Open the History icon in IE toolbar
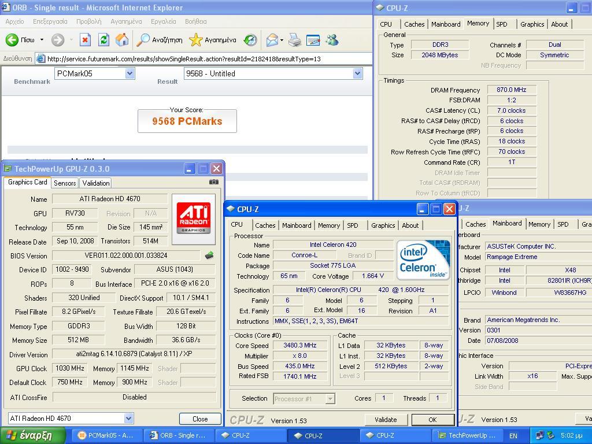Image resolution: width=592 pixels, height=444 pixels. (250, 40)
